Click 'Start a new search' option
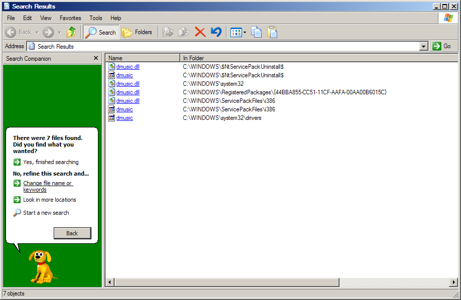Screen dimensions: 461x300 [x=46, y=213]
